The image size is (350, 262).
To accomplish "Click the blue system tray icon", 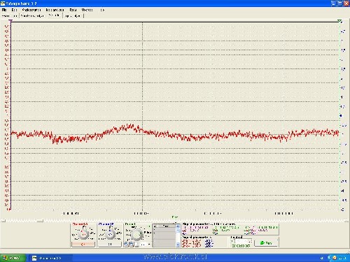I will [x=330, y=258].
